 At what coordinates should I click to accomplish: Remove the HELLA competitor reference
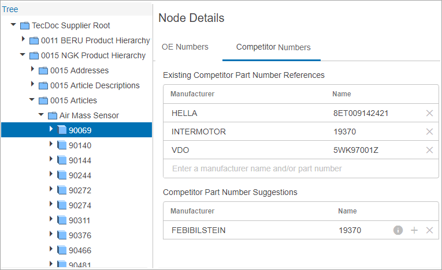pyautogui.click(x=429, y=113)
